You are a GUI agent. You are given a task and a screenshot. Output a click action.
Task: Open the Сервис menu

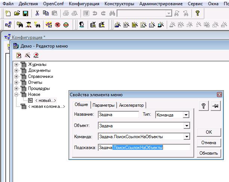(x=195, y=4)
